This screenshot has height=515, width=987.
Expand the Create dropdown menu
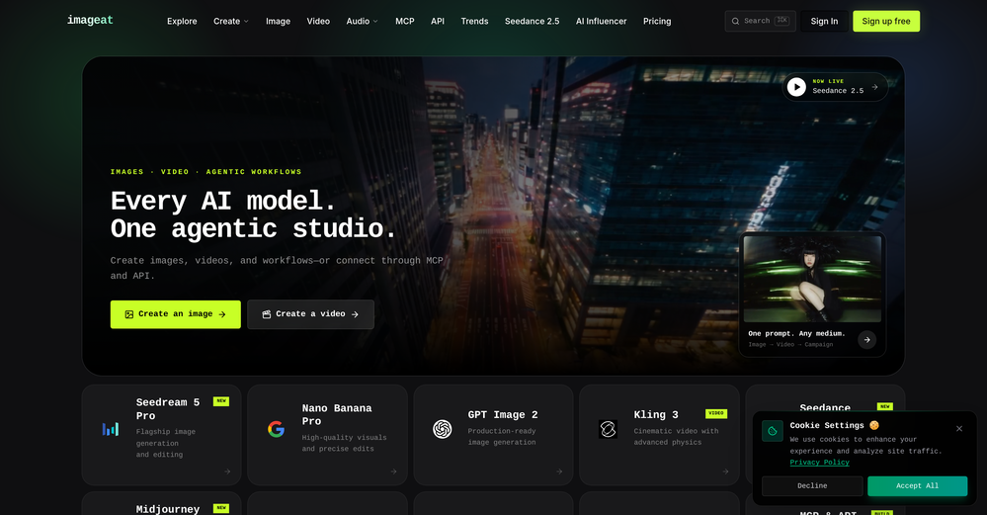231,22
